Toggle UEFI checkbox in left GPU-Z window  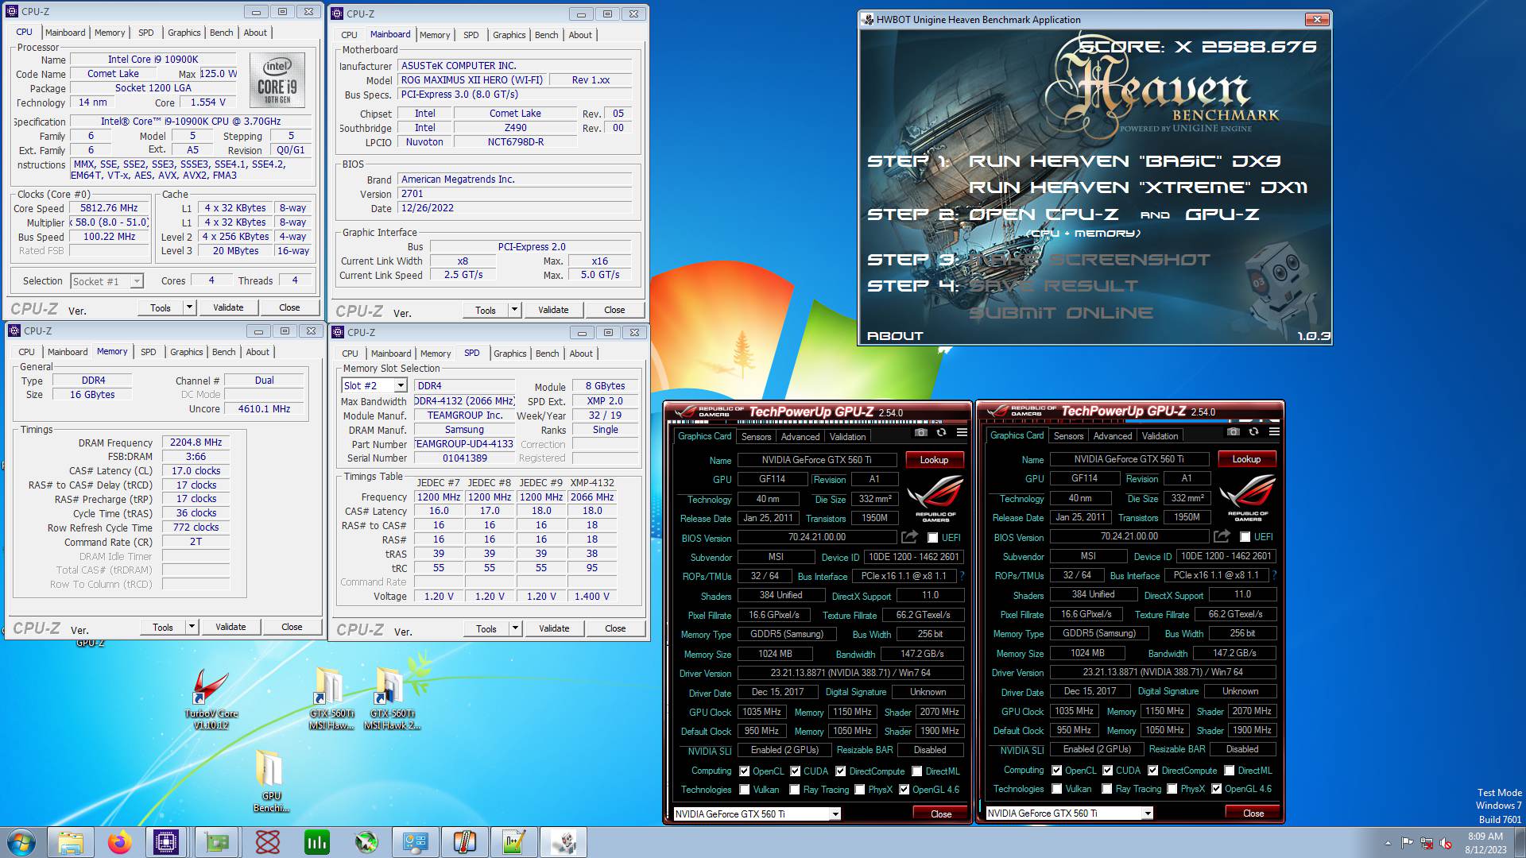(x=932, y=538)
